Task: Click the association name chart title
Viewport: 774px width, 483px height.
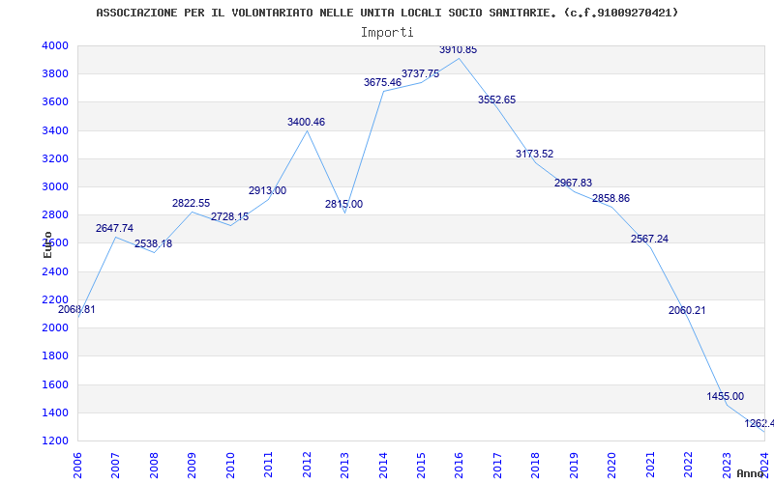Action: click(x=387, y=13)
